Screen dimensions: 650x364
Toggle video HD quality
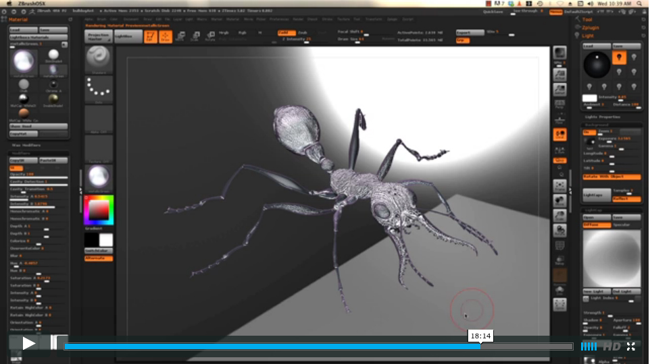click(612, 346)
